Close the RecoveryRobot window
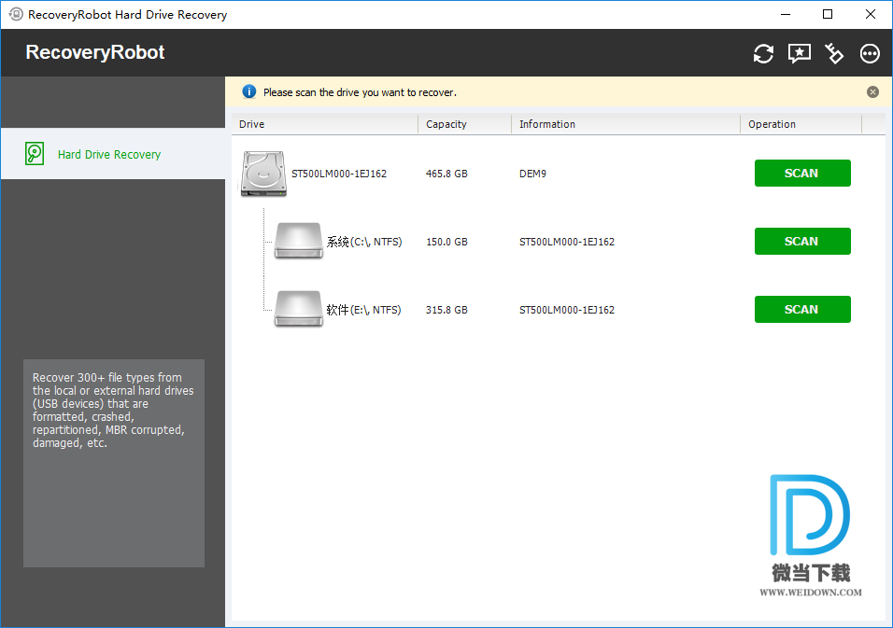 click(871, 14)
